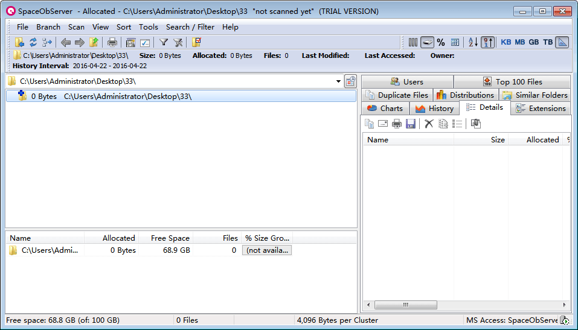
Task: Toggle the 9-1 sort by size button
Action: pos(487,42)
